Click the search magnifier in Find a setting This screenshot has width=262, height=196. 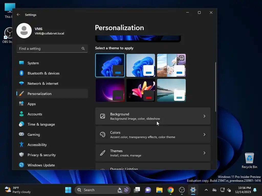(x=83, y=48)
